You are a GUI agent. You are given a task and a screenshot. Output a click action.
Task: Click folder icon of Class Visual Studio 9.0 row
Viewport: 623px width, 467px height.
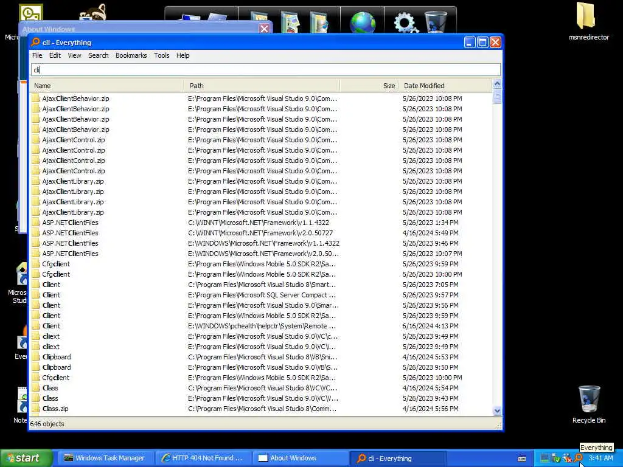pos(36,398)
